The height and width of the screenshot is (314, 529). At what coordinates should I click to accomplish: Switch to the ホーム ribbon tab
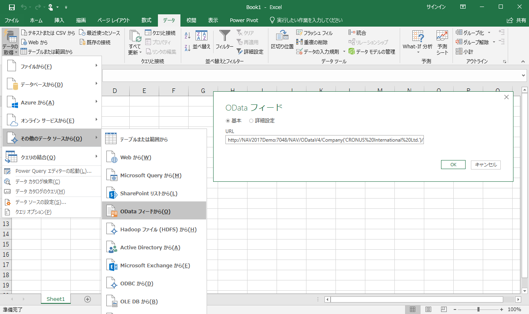[x=36, y=20]
